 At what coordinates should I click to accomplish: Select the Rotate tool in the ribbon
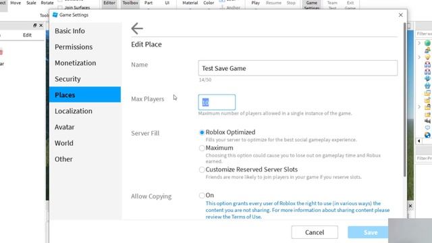click(x=47, y=3)
